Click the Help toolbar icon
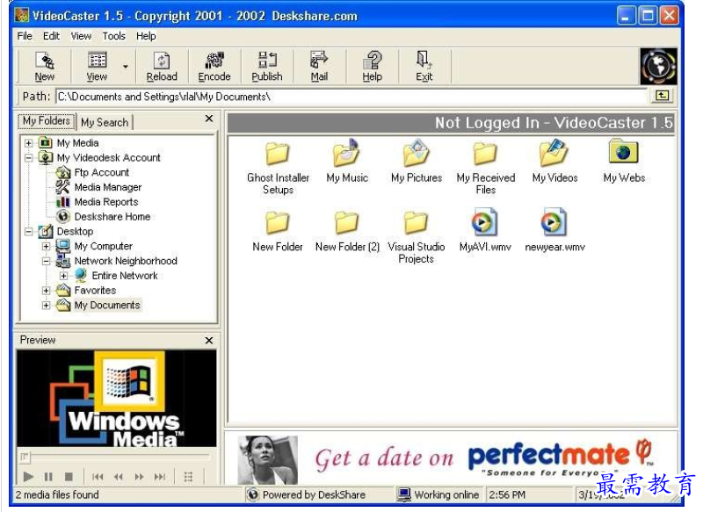Viewport: 703px width, 512px height. click(x=372, y=66)
